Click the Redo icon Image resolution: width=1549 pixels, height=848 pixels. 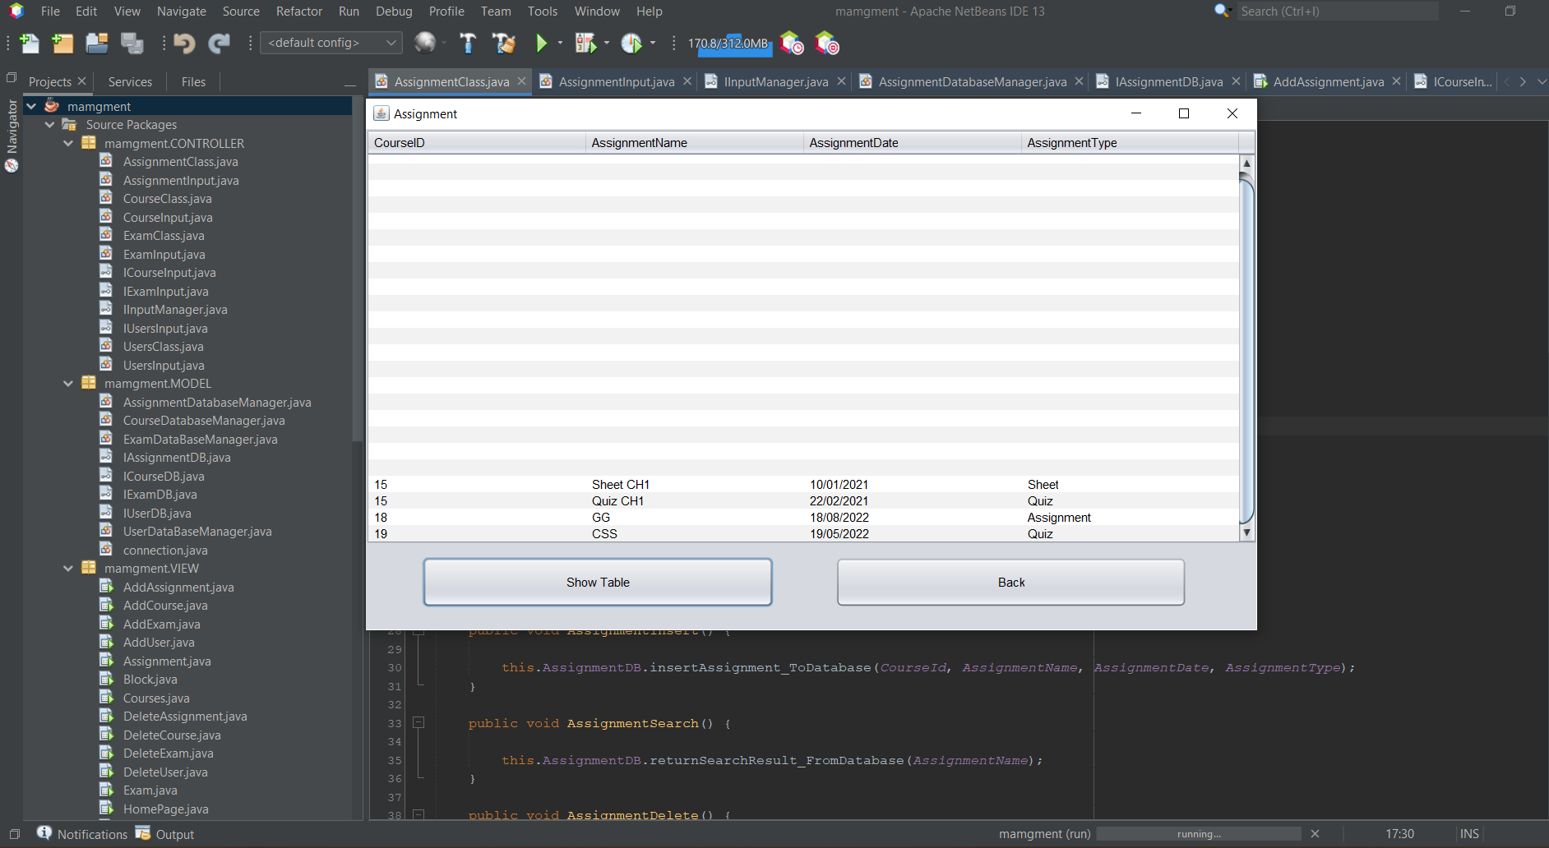(x=219, y=43)
